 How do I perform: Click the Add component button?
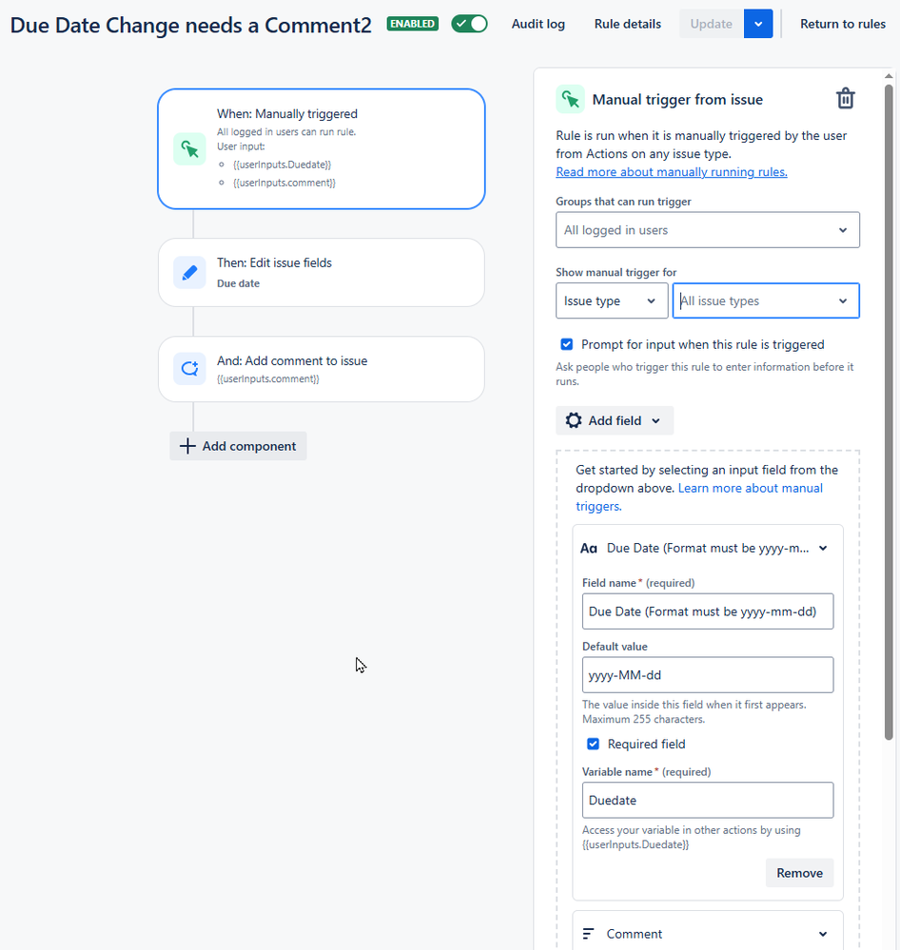[x=238, y=446]
